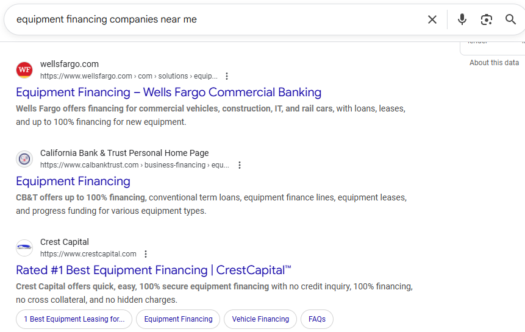Clear the search box text
The image size is (525, 332).
coord(432,19)
